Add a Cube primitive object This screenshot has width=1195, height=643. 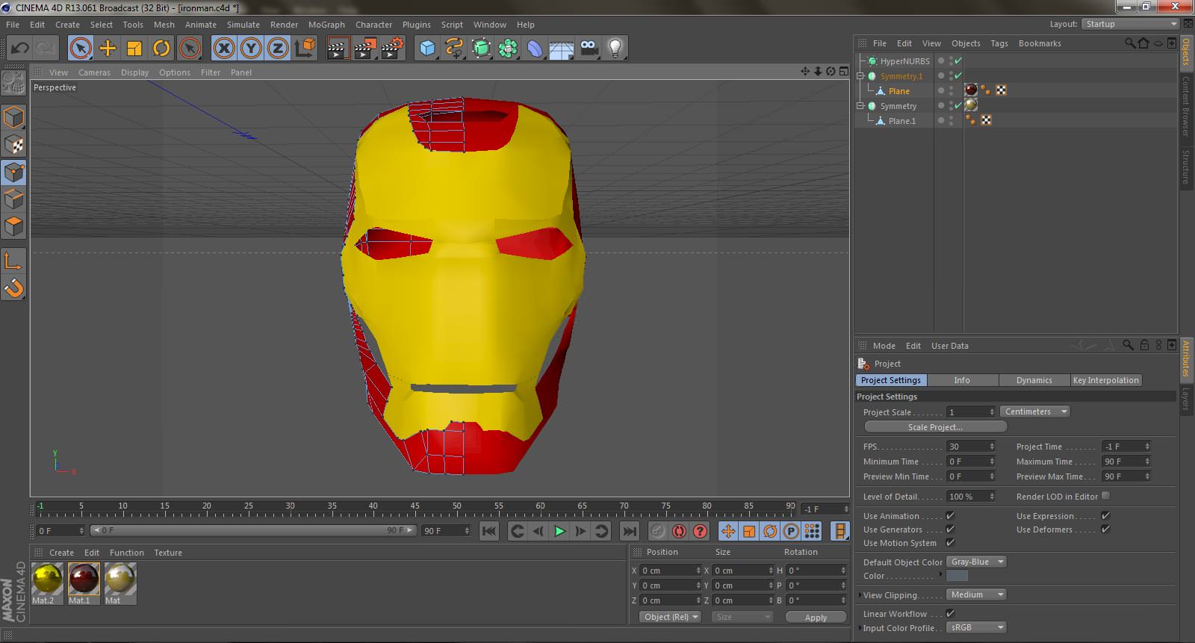(427, 49)
